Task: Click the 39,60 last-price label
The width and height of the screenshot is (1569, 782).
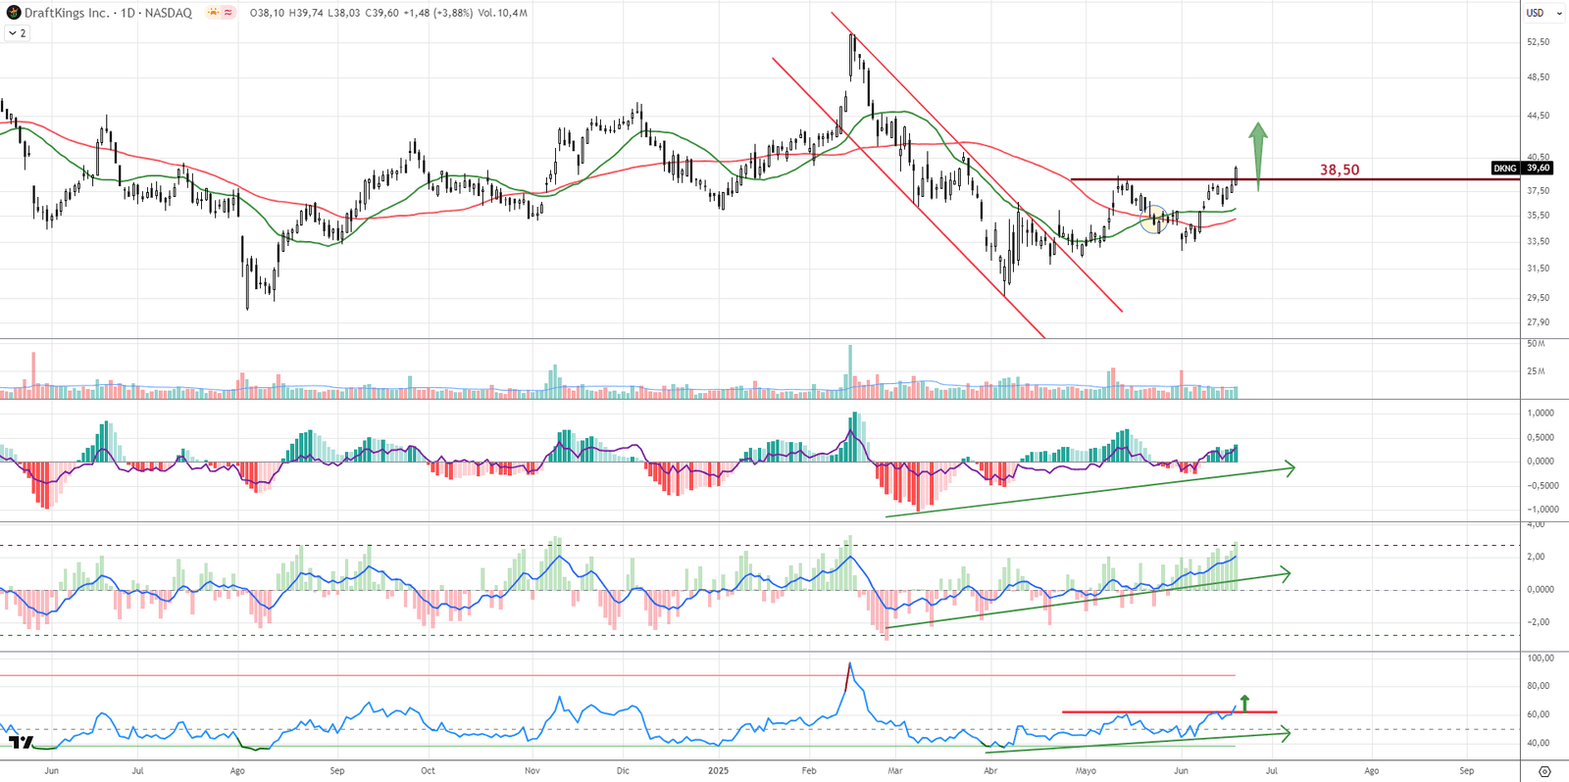Action: click(x=1538, y=169)
